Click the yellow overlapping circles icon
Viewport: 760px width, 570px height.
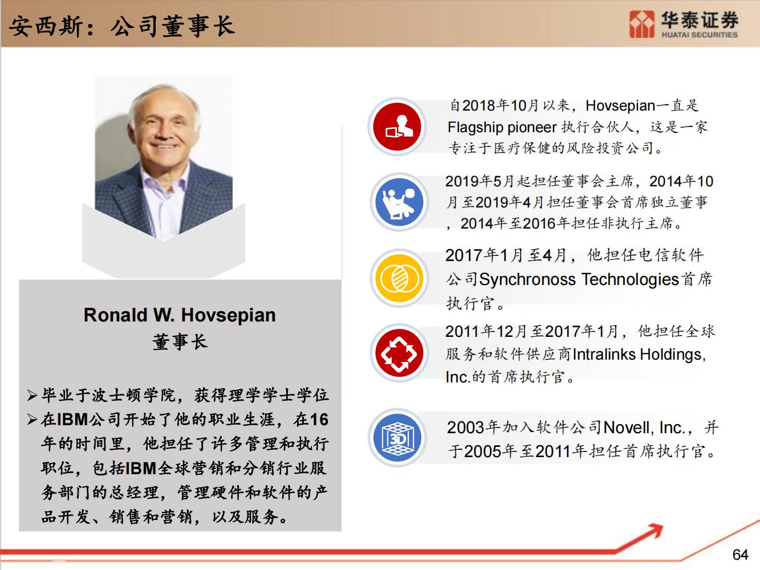point(399,278)
